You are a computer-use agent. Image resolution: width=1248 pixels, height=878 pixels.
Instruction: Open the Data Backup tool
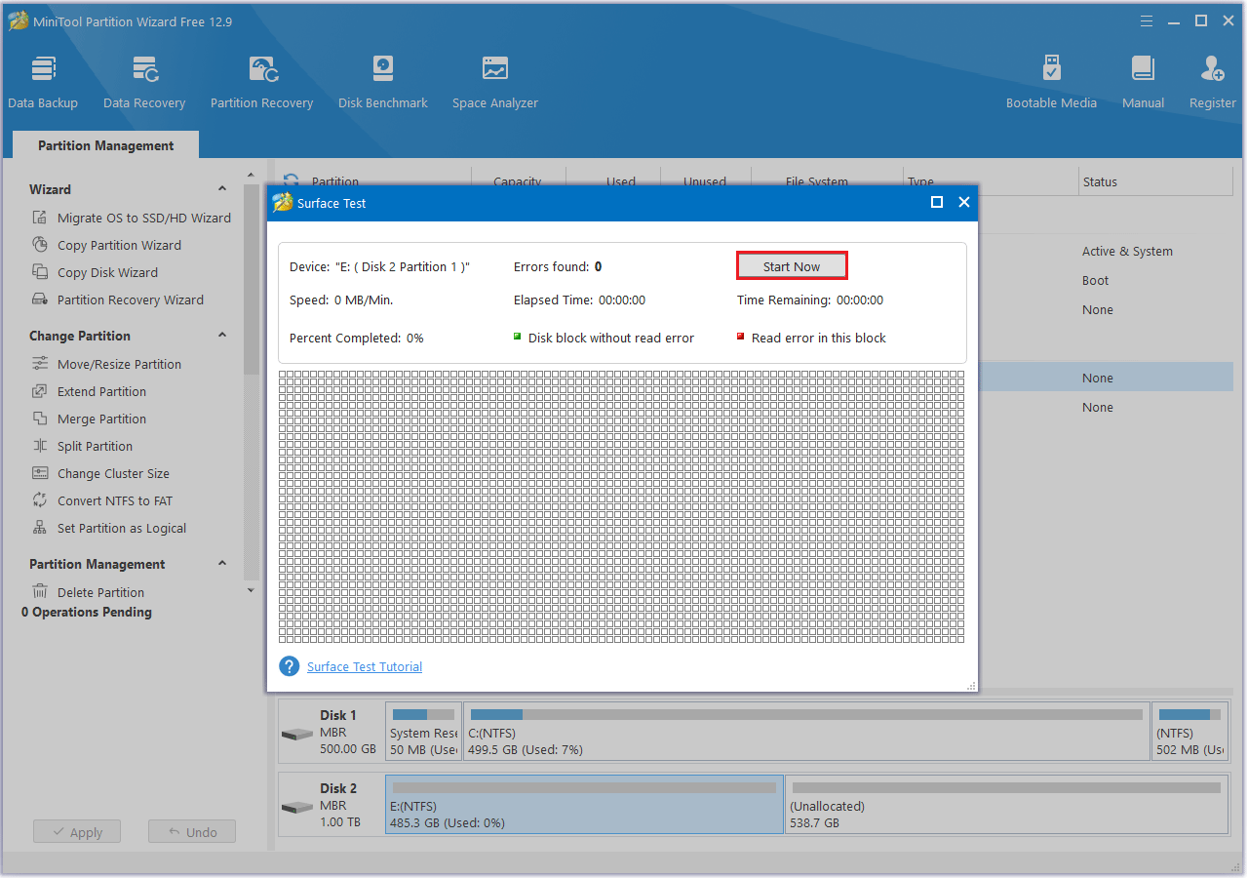[x=43, y=83]
